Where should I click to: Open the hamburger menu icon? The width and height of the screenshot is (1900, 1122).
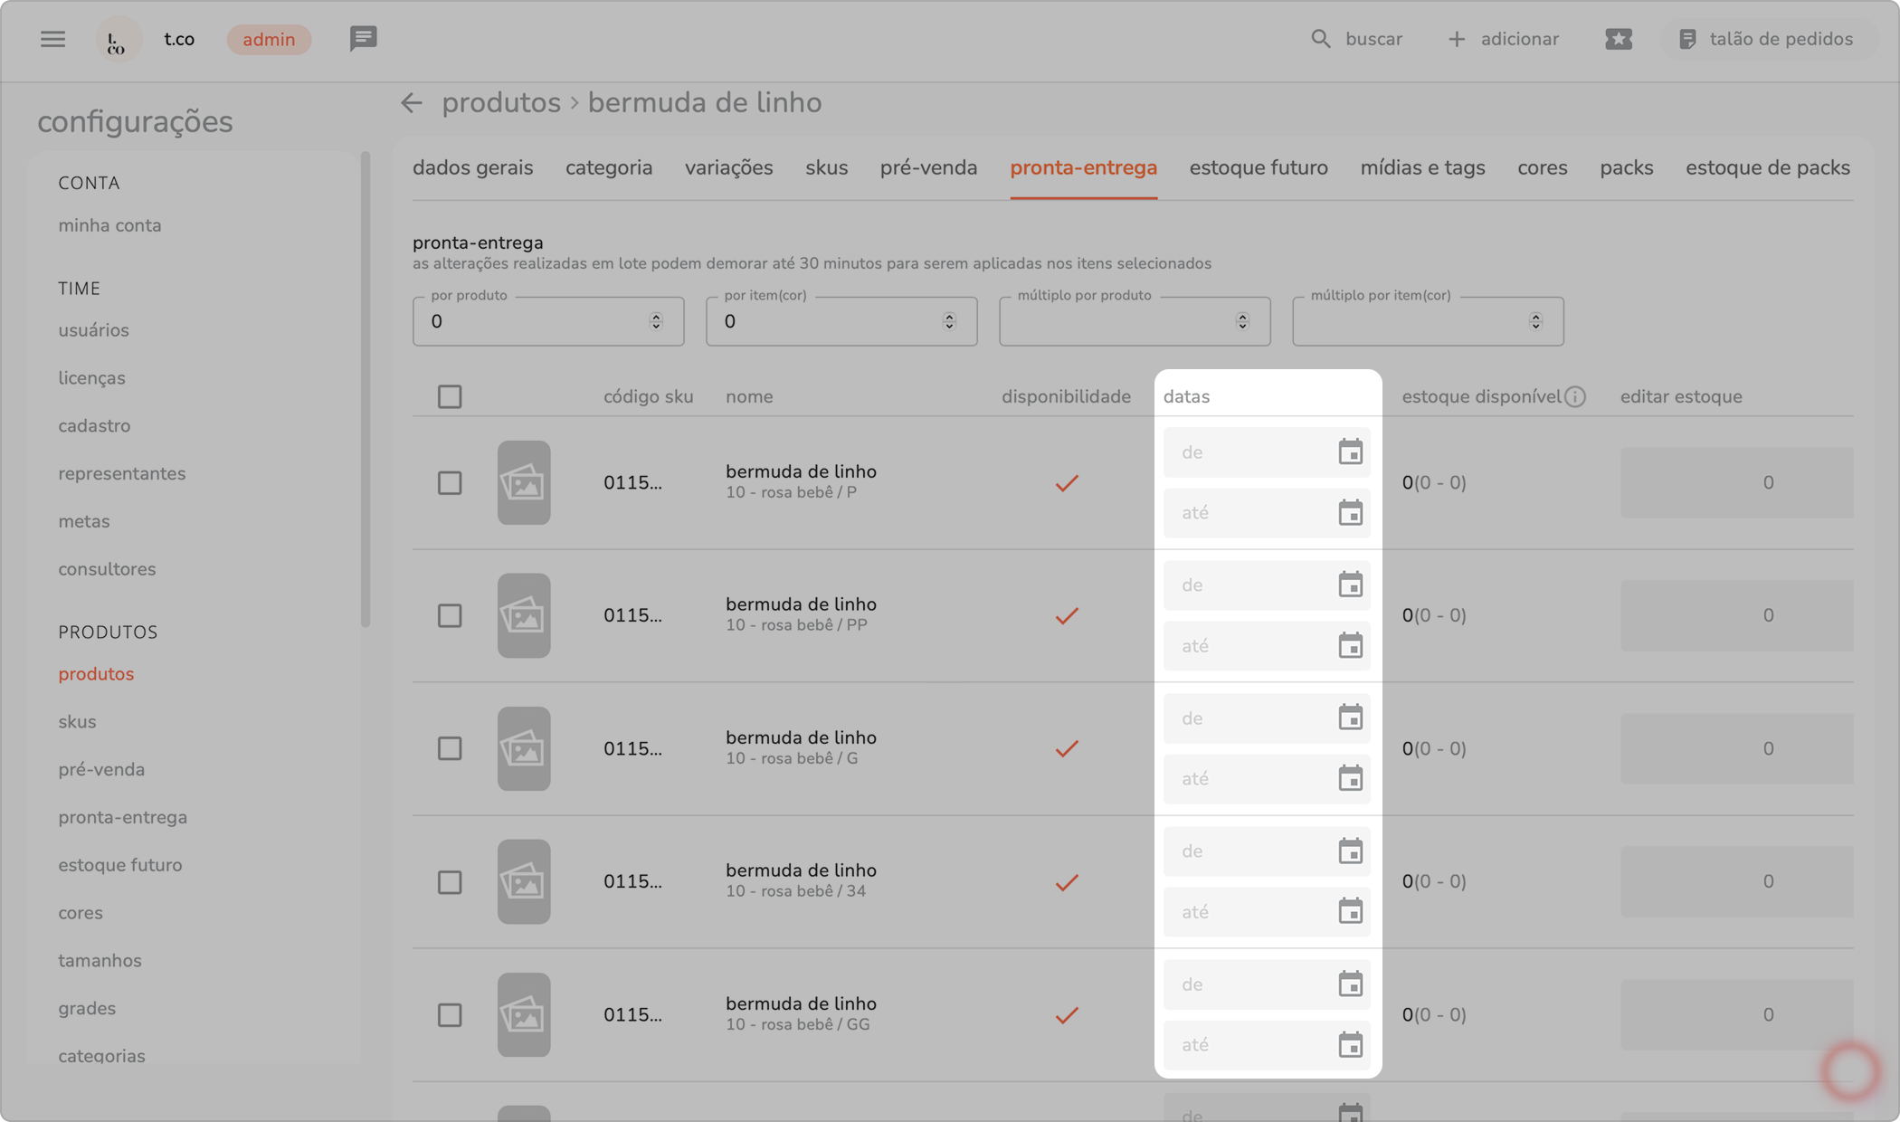[52, 39]
